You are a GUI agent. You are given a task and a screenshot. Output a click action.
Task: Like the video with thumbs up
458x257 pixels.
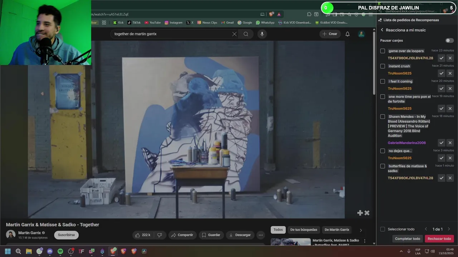coord(142,235)
